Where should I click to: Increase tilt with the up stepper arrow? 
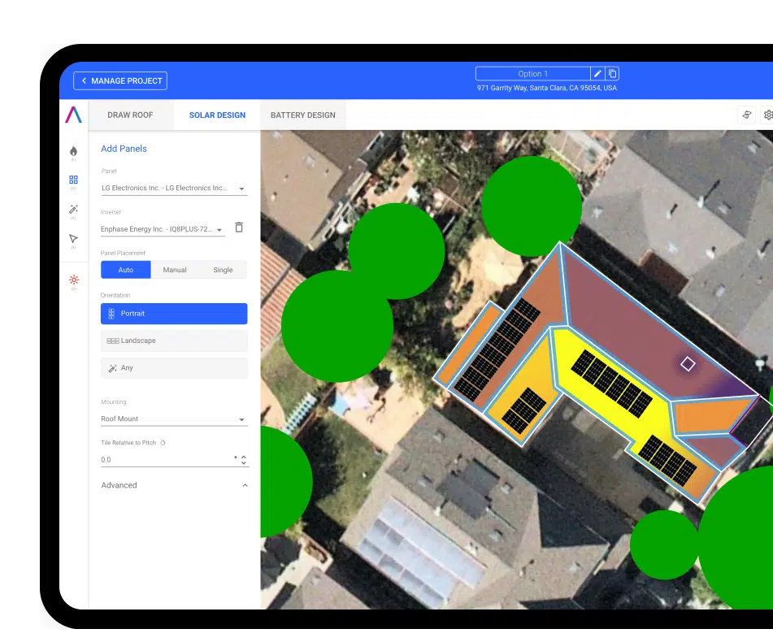pyautogui.click(x=244, y=457)
